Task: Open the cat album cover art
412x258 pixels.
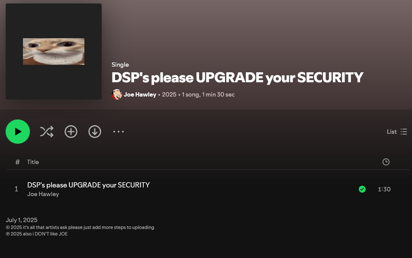Action: click(54, 52)
